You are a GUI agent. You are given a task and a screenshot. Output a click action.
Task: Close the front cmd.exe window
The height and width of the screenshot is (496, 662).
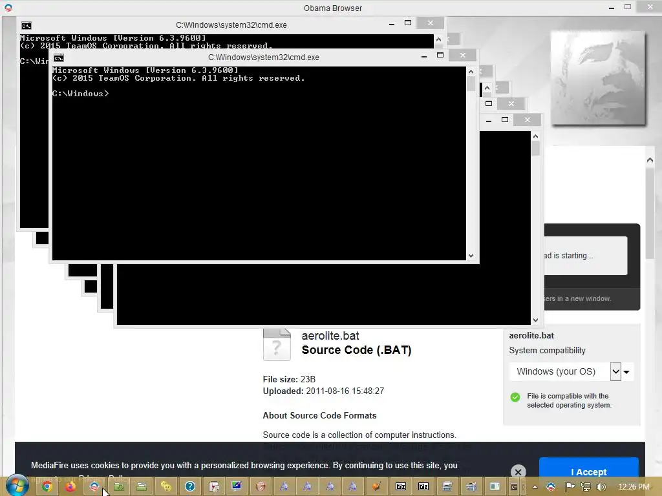tap(463, 56)
